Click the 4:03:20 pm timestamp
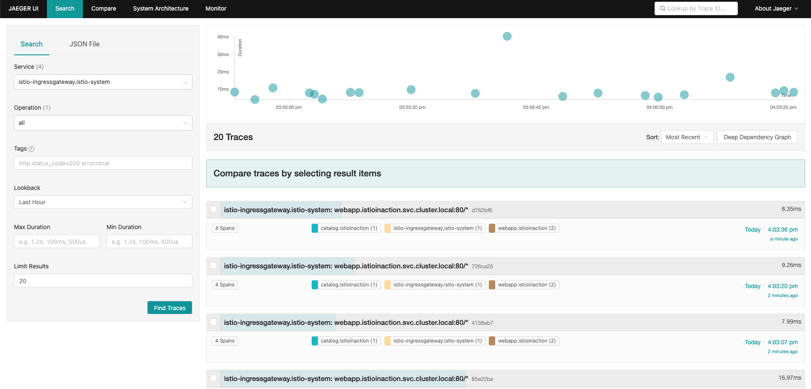This screenshot has height=389, width=811. coord(783,286)
